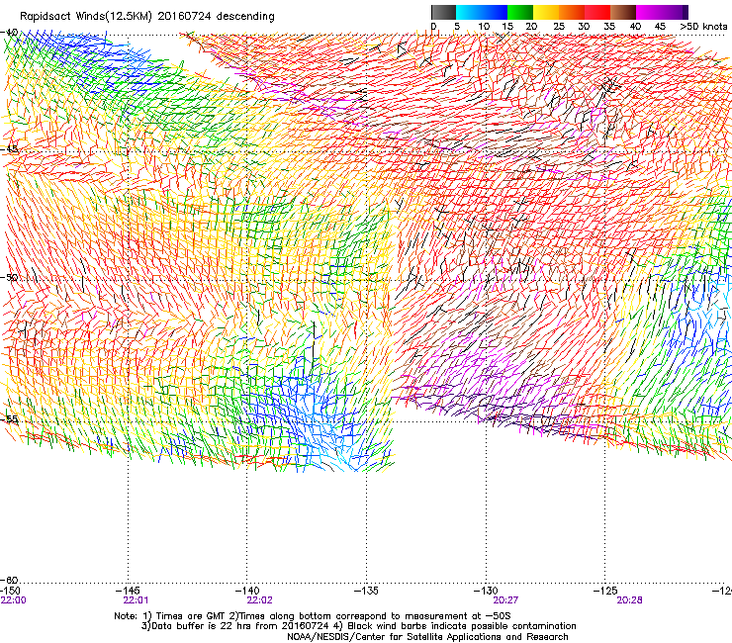Click the chart title 'Rapidsact Winds(12.5KM) 20160724 descending'

tap(147, 17)
